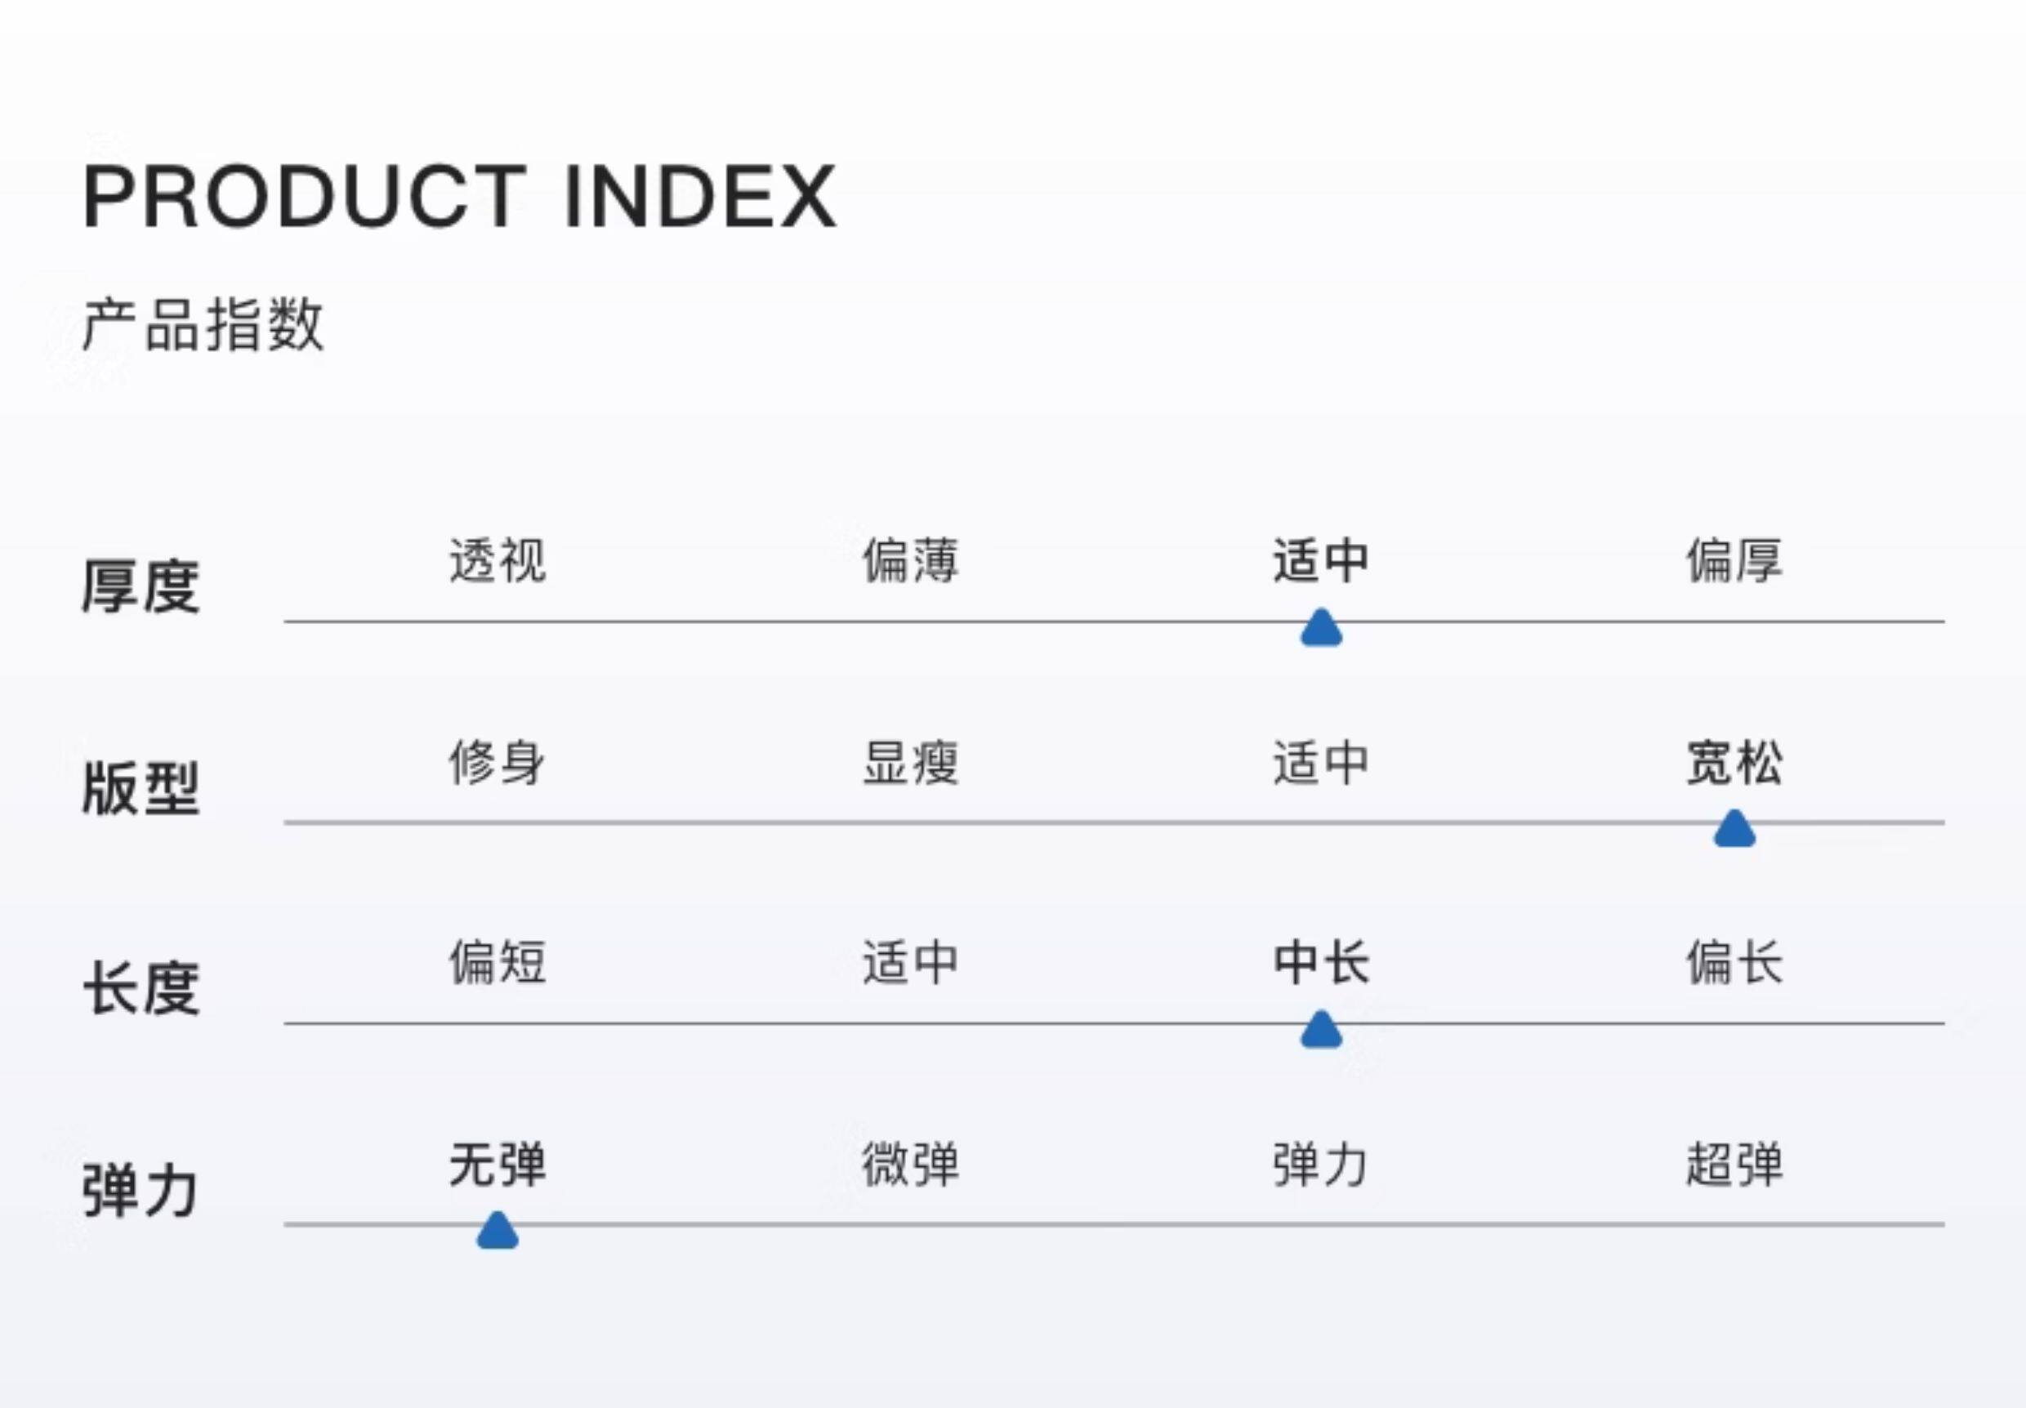Click the PRODUCT INDEX heading

(x=459, y=196)
